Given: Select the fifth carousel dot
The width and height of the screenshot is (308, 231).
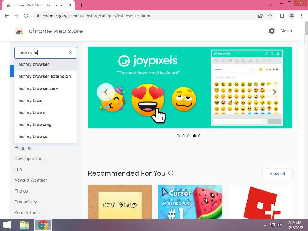Looking at the screenshot, I should click(x=200, y=136).
